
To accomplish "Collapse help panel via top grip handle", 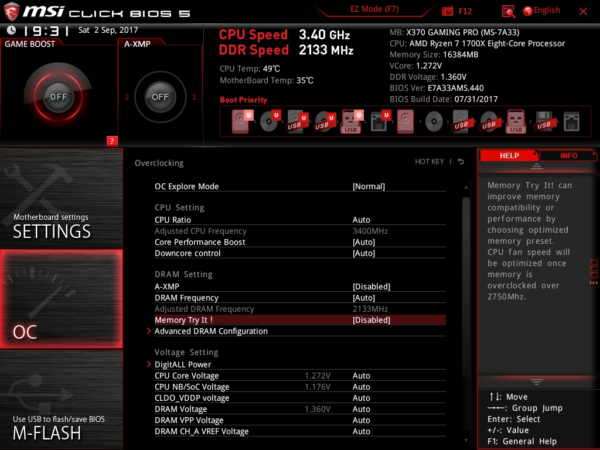I will tap(537, 166).
